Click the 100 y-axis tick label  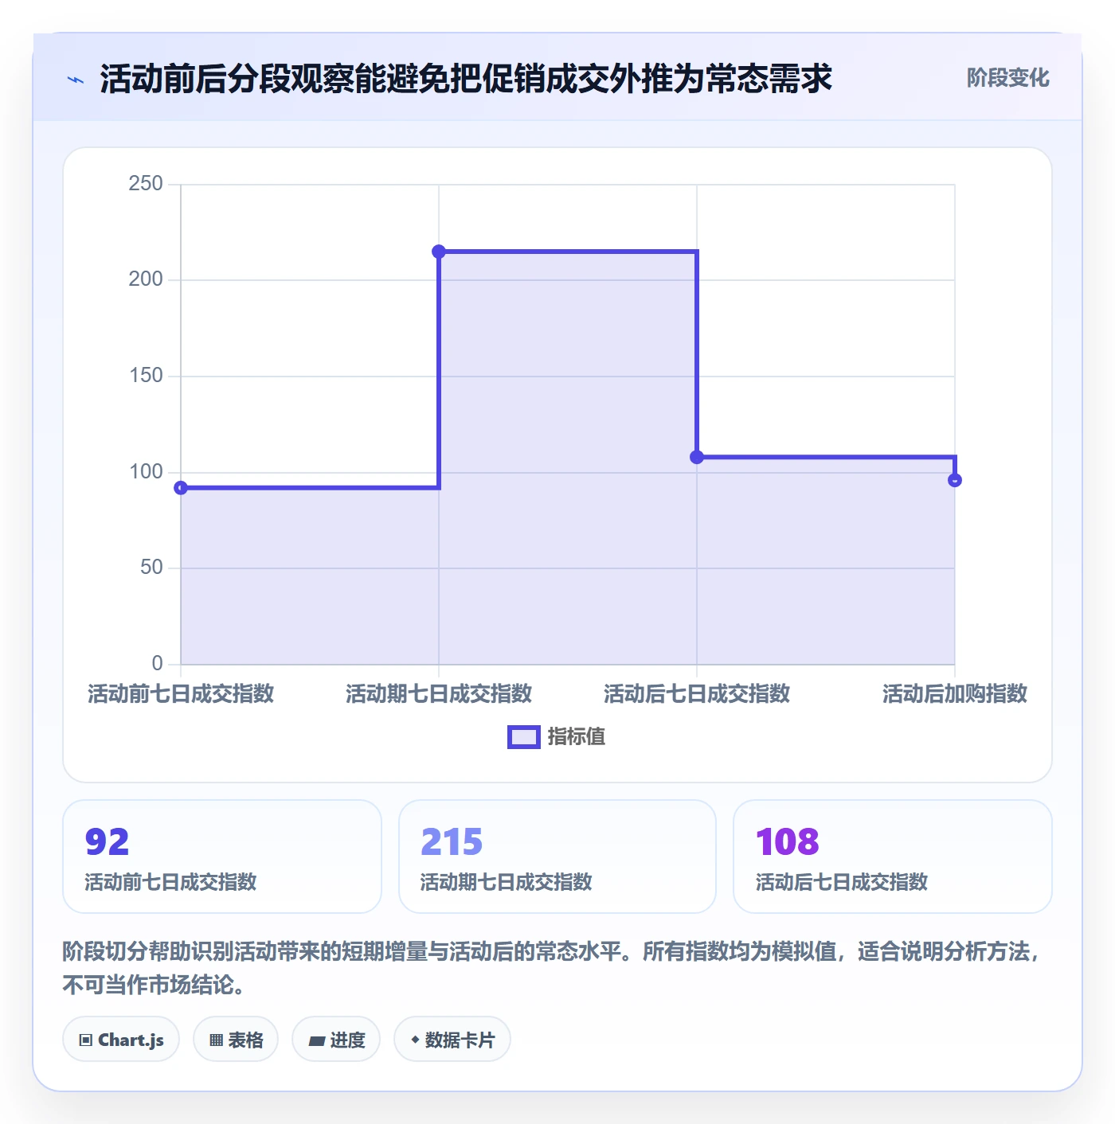[x=146, y=472]
